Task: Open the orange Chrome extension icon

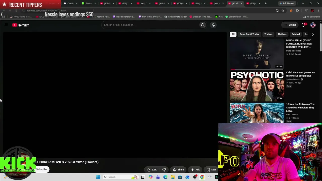Action: click(x=291, y=11)
